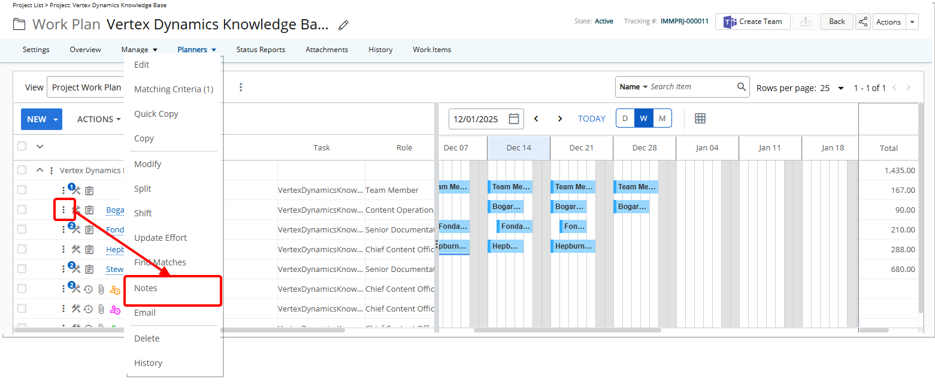Open the calendar date picker icon
This screenshot has width=935, height=384.
pos(513,119)
